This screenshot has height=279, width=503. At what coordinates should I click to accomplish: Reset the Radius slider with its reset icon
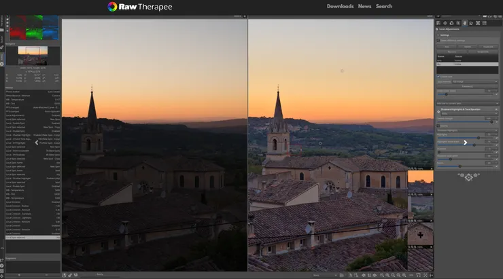(x=497, y=166)
